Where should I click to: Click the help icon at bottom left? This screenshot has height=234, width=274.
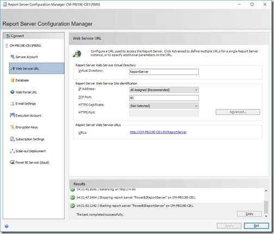coord(7,226)
